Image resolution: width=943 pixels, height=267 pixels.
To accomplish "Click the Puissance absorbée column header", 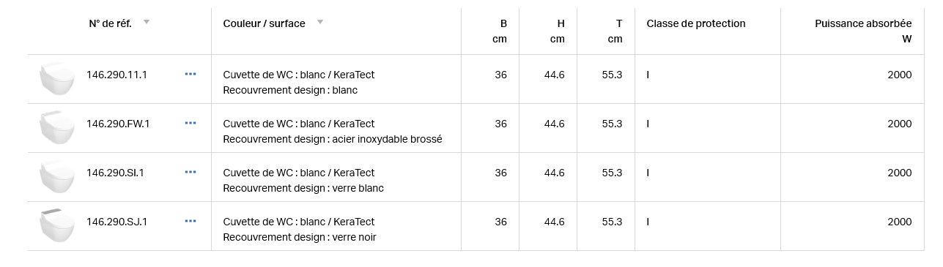I will tap(863, 23).
